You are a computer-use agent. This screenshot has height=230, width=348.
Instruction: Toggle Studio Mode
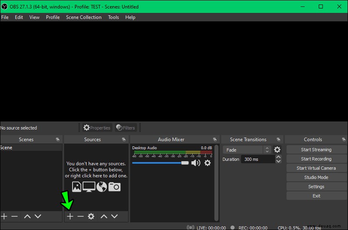(316, 177)
